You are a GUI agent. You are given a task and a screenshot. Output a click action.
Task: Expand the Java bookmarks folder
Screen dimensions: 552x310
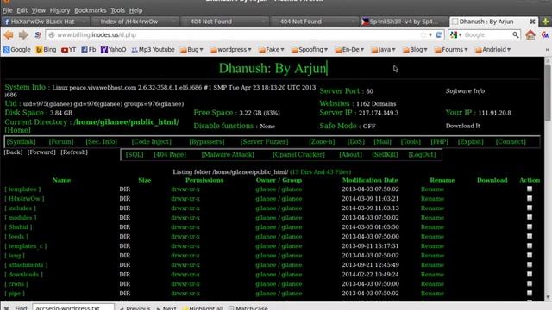click(383, 50)
